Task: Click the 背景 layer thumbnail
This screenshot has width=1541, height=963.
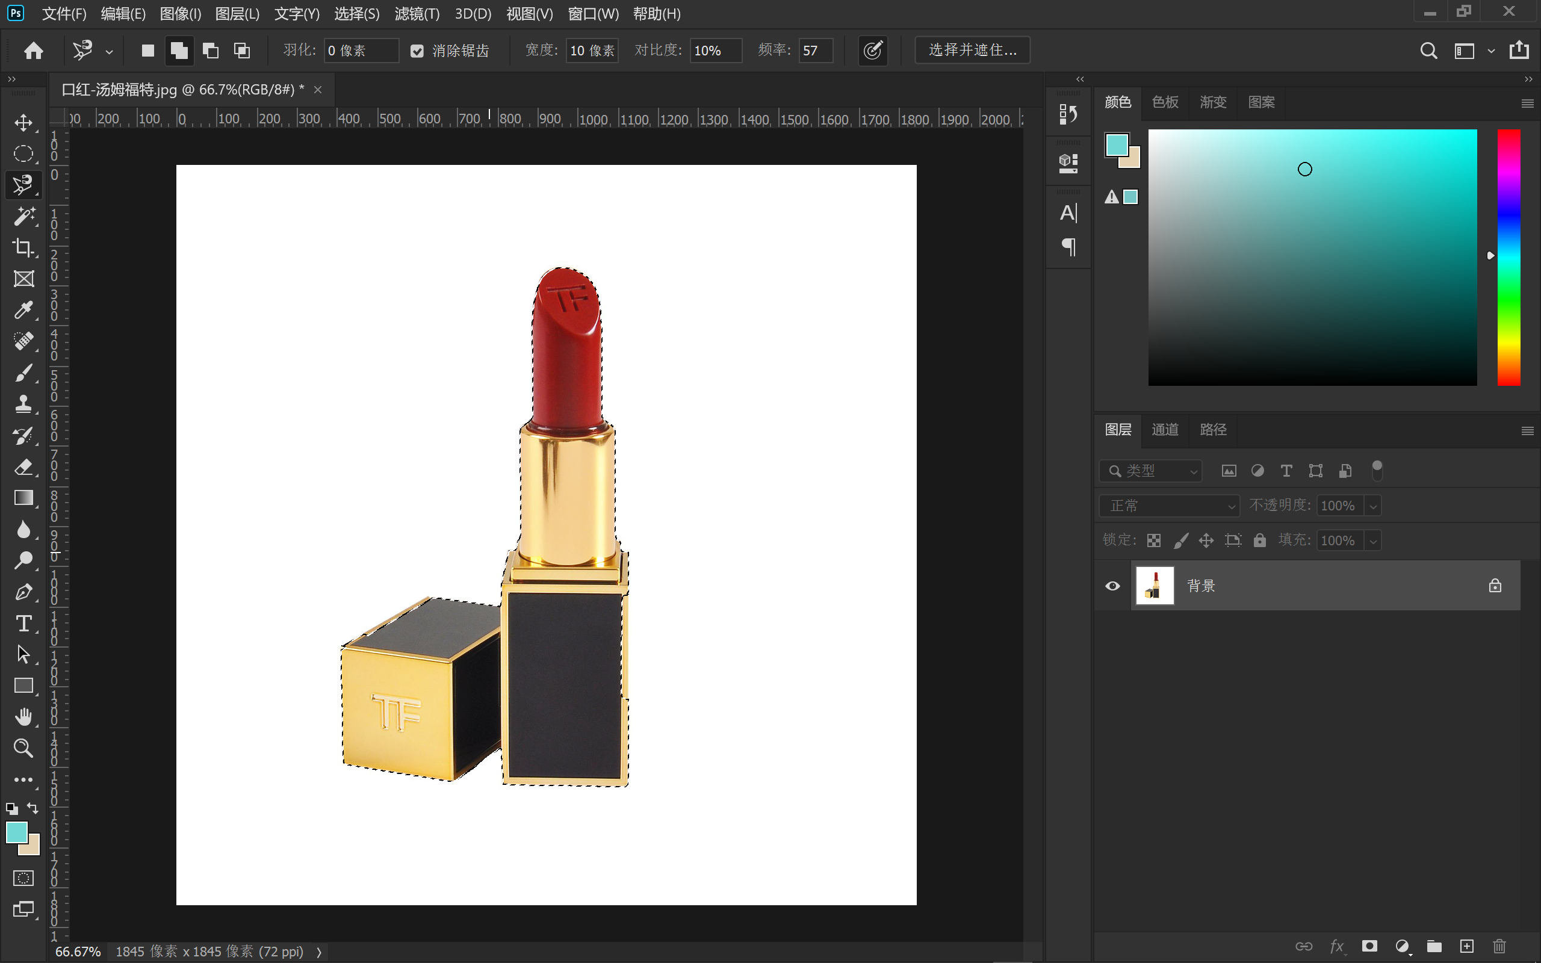Action: (x=1155, y=586)
